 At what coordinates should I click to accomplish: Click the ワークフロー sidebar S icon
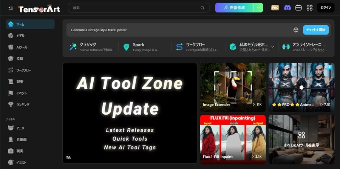tap(11, 70)
